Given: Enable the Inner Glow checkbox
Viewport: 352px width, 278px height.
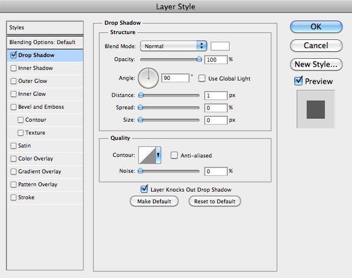Looking at the screenshot, I should tap(14, 94).
